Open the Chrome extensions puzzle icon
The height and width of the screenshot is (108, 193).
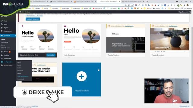tap(184, 5)
